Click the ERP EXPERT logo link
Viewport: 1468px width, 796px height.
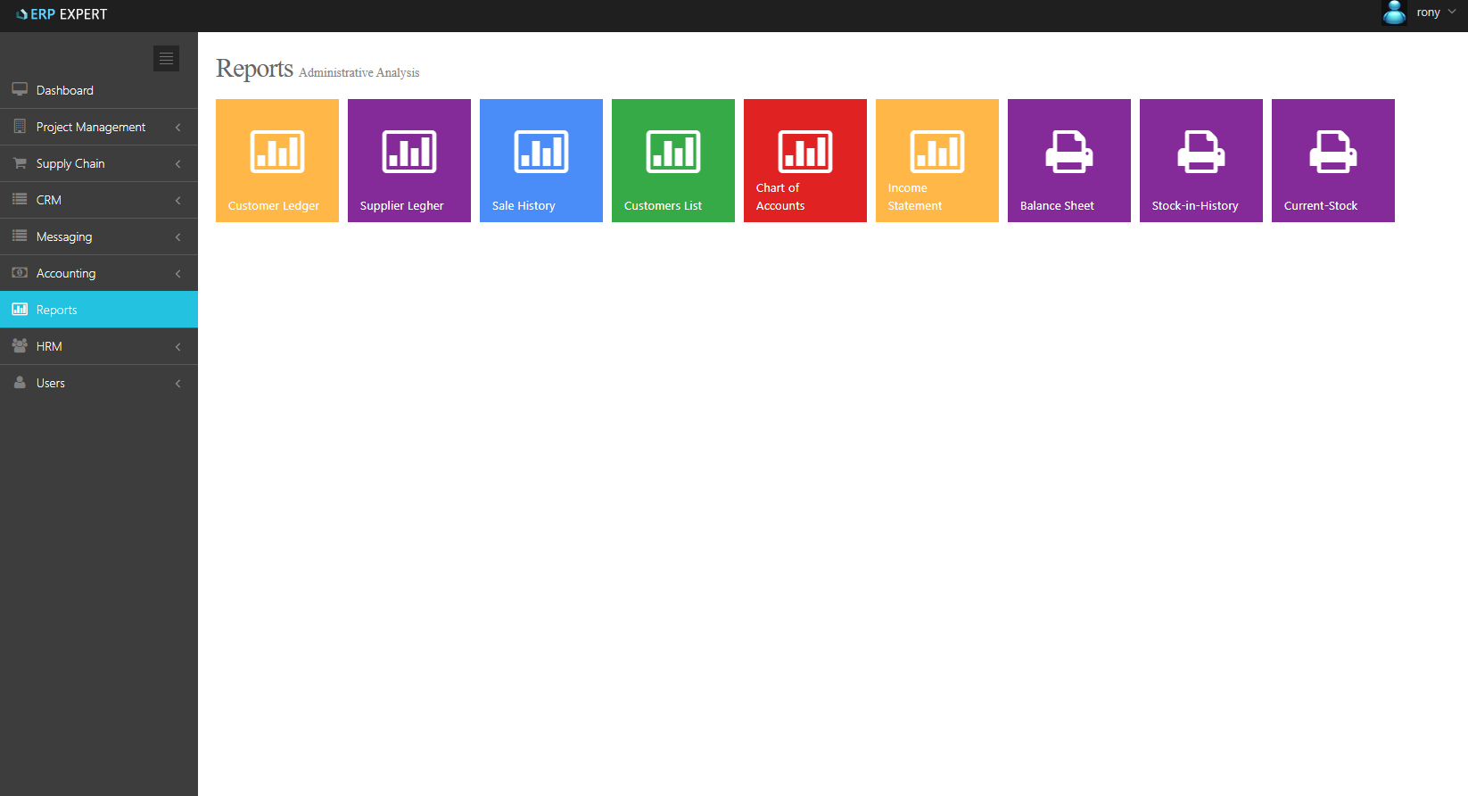coord(62,14)
